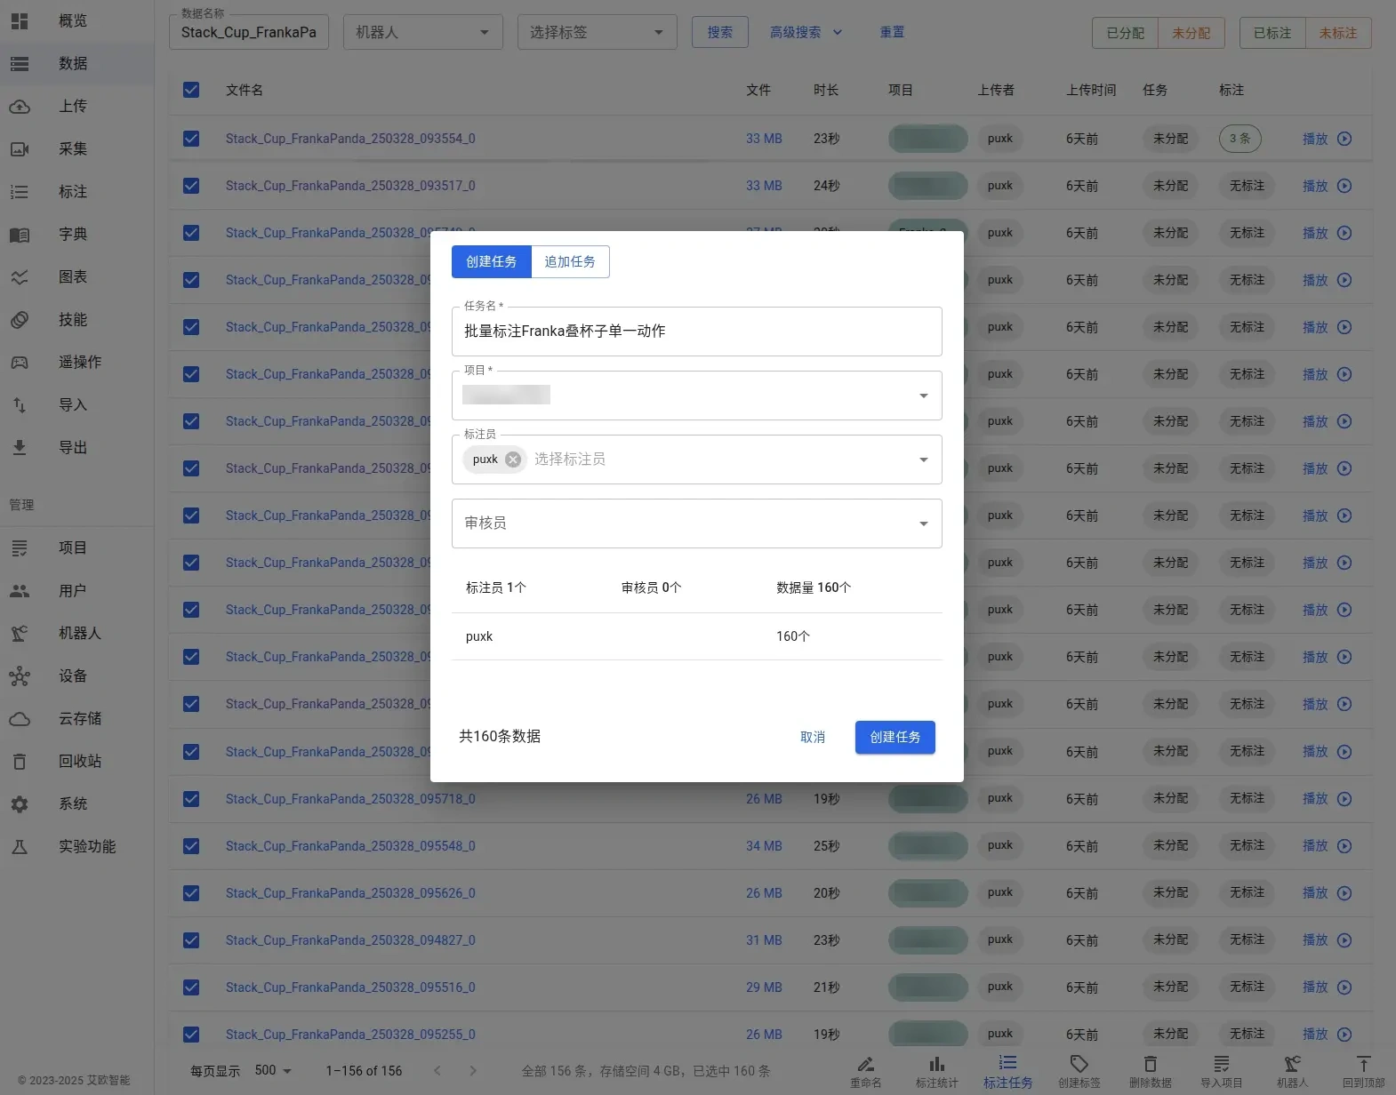Screen dimensions: 1396x1095
Task: Click the 任务名 task name input field
Action: tap(697, 332)
